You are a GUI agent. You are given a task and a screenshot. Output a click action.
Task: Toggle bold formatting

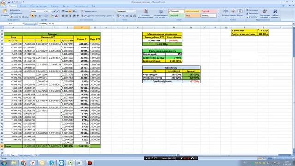pos(33,16)
